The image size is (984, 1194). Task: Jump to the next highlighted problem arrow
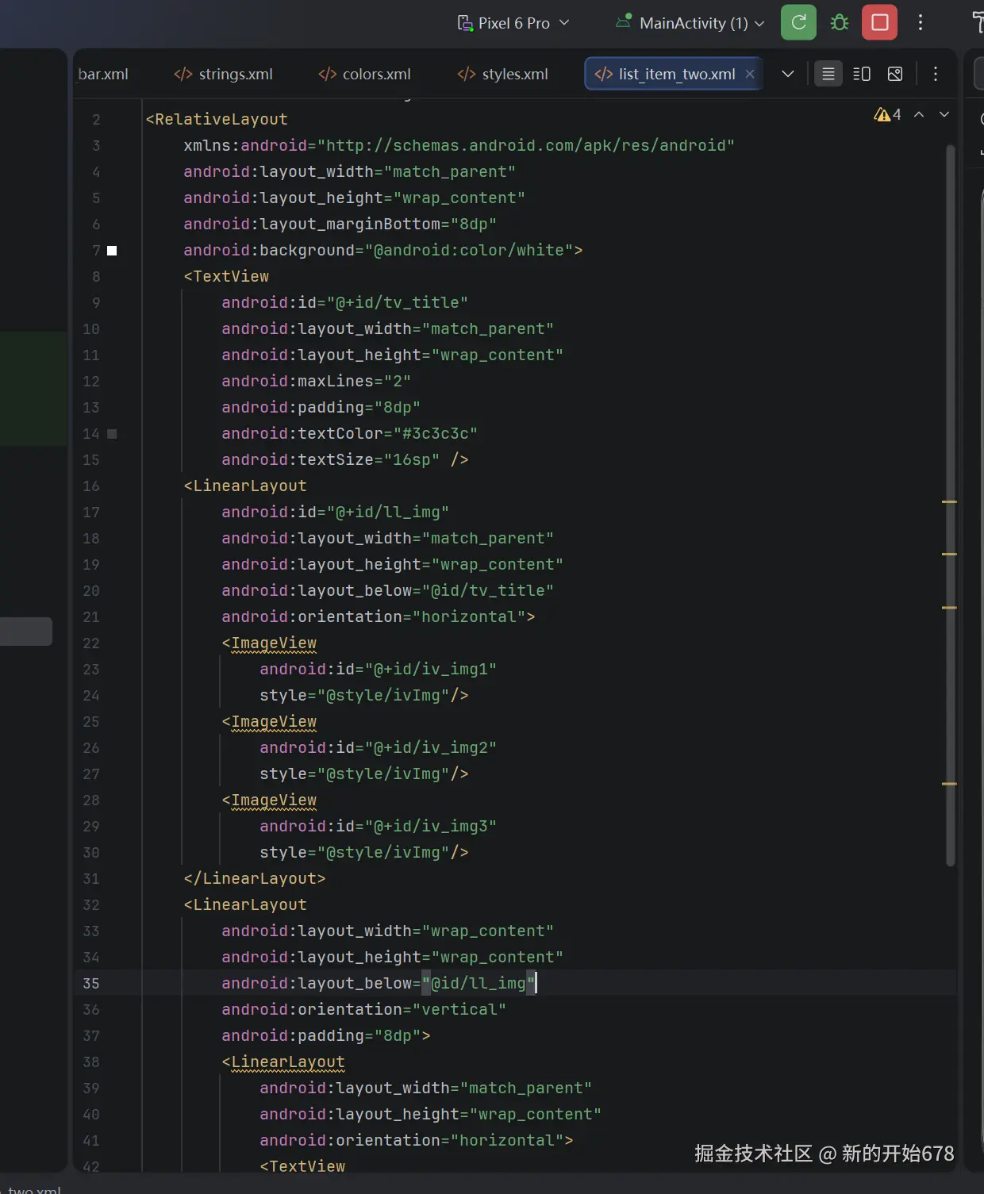coord(944,114)
